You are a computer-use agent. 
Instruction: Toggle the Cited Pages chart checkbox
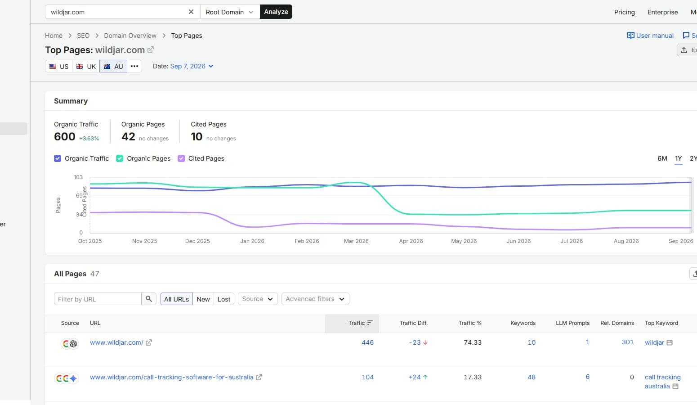[x=181, y=158]
